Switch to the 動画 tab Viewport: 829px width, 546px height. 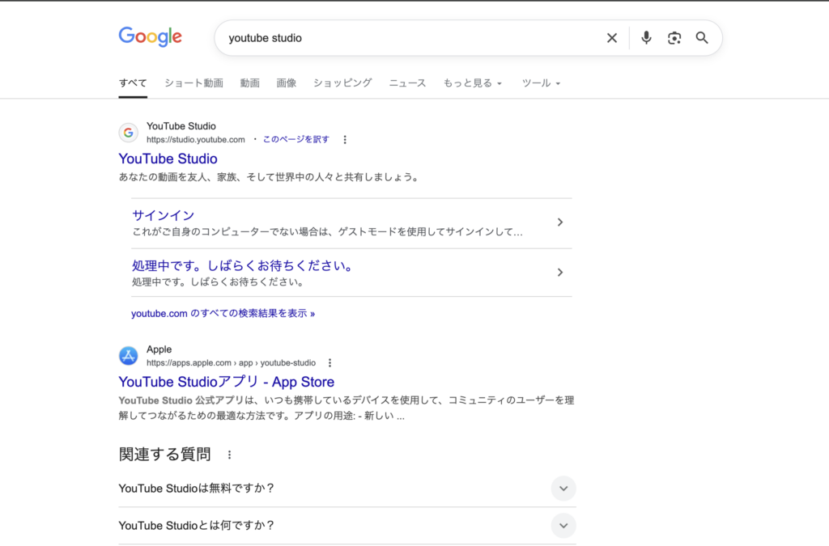point(249,83)
